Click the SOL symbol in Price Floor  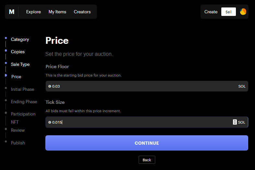[50, 86]
